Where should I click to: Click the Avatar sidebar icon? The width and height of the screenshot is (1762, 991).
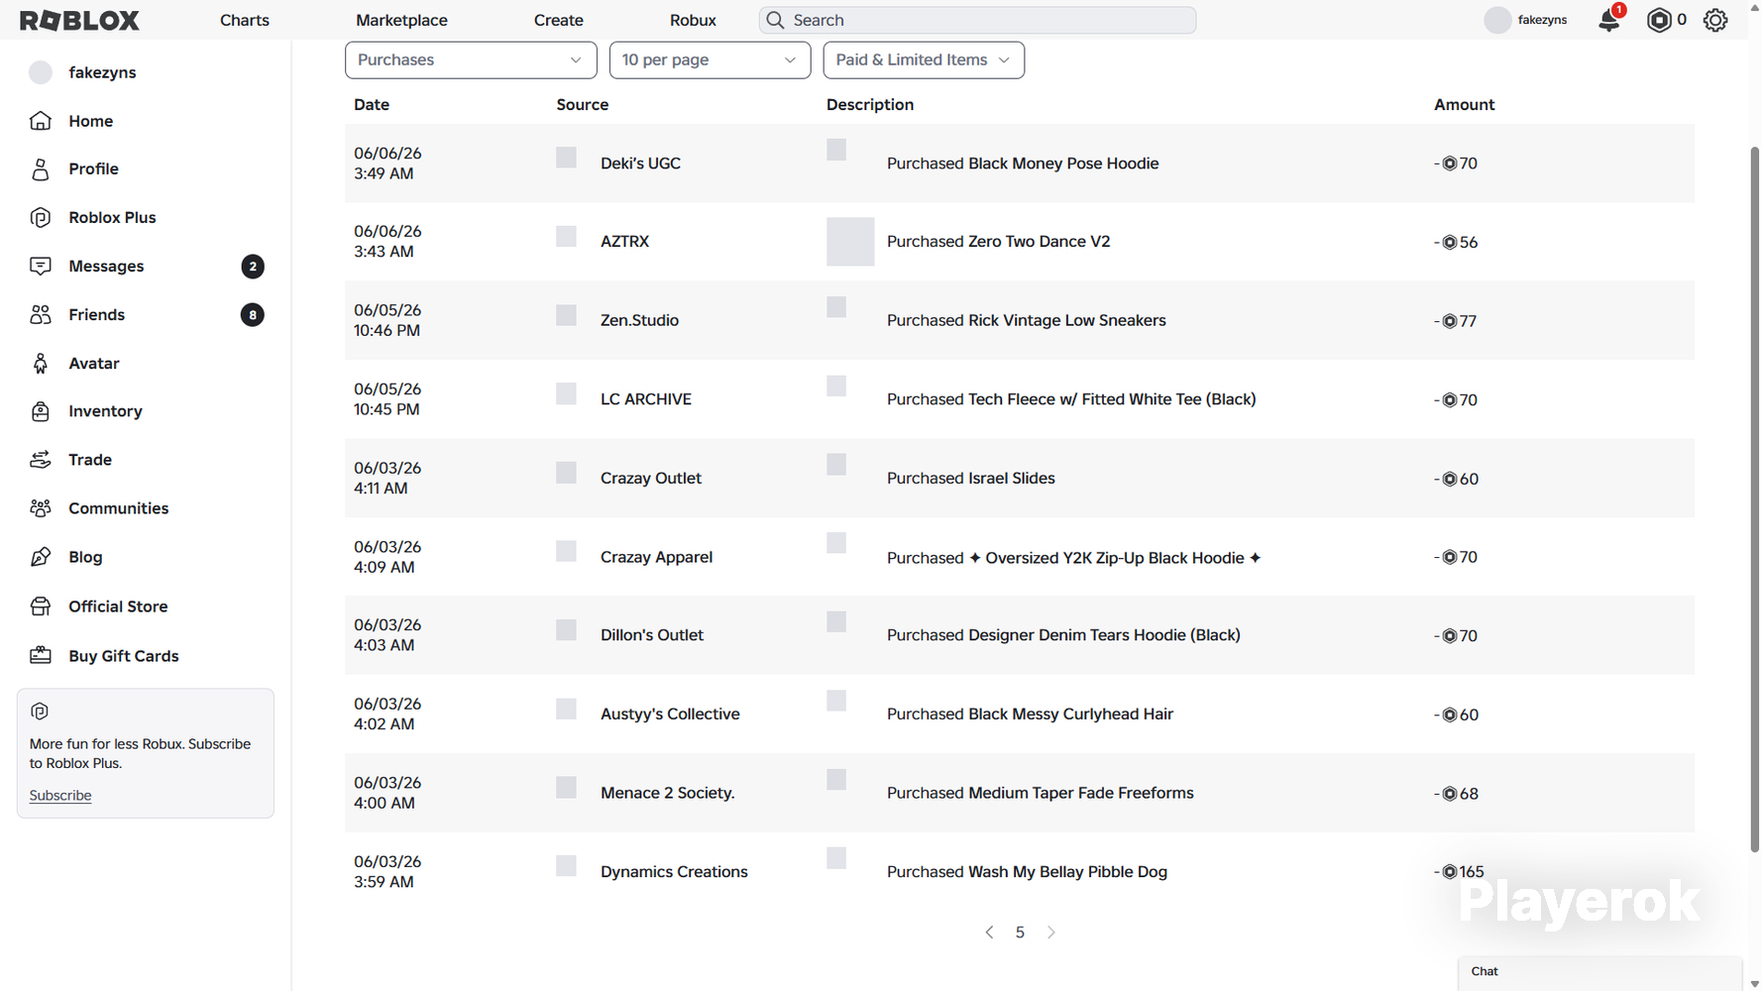(x=41, y=364)
